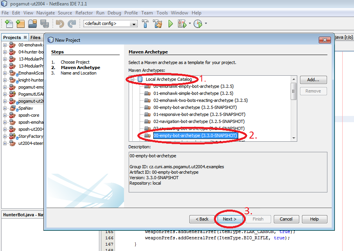The width and height of the screenshot is (354, 251).
Task: Click the icon beside 01-emohawk-simple-bot-archetype
Action: [x=147, y=93]
